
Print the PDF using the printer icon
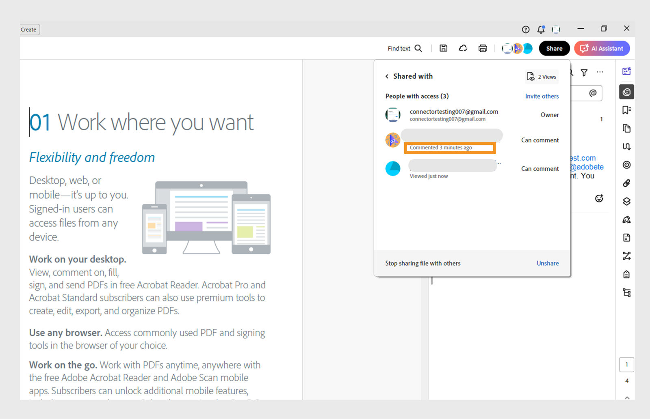(x=483, y=48)
